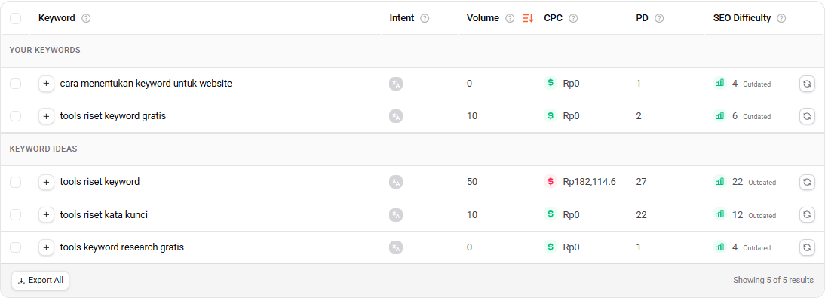Click intent translate icon for cara menentukan keyword row
The width and height of the screenshot is (825, 298).
(396, 84)
